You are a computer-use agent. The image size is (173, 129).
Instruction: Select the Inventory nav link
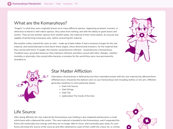click(x=68, y=4)
